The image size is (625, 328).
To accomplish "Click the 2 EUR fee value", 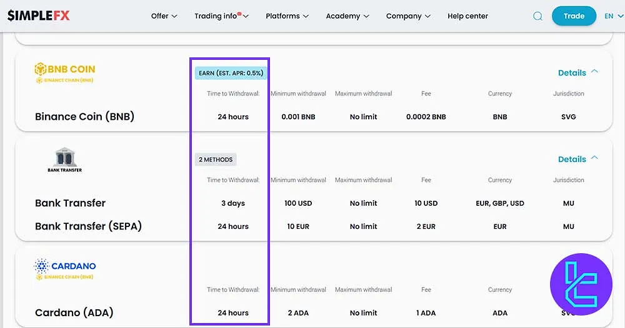I will [426, 226].
